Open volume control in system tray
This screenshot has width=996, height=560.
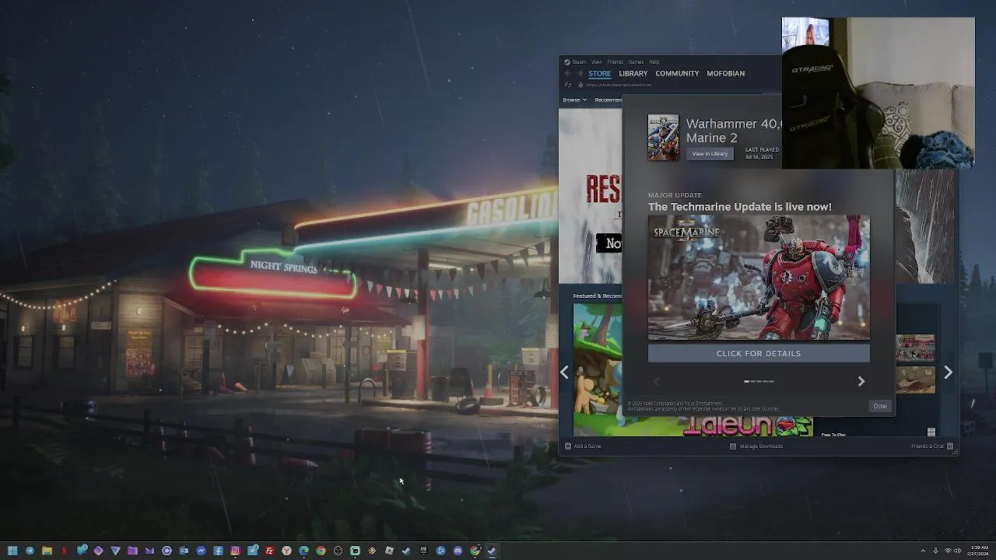957,551
